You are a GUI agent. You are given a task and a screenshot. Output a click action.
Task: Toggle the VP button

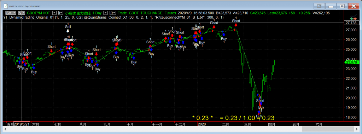pos(22,13)
